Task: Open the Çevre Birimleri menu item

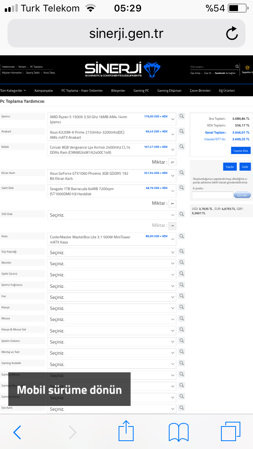Action: point(200,91)
